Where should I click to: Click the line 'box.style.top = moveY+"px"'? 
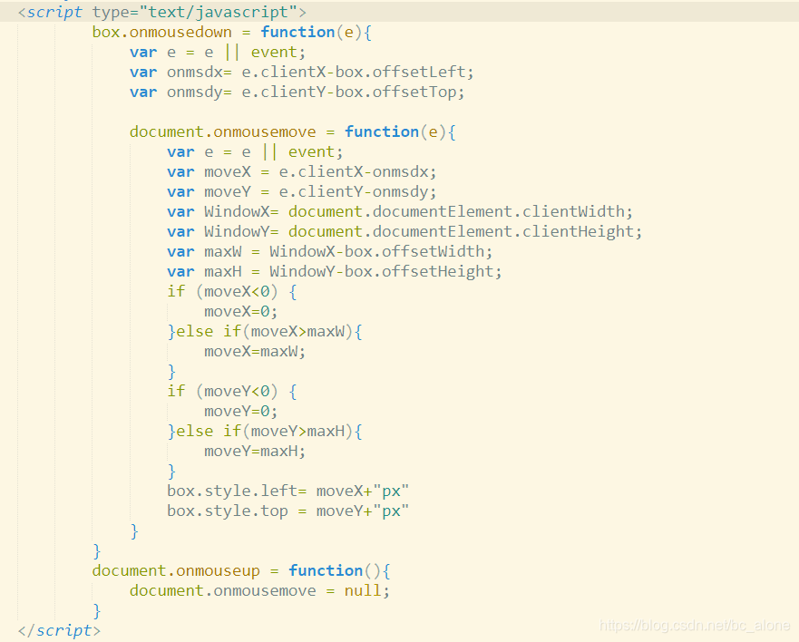[287, 511]
